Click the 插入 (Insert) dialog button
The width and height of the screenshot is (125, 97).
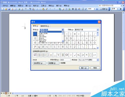(84, 68)
